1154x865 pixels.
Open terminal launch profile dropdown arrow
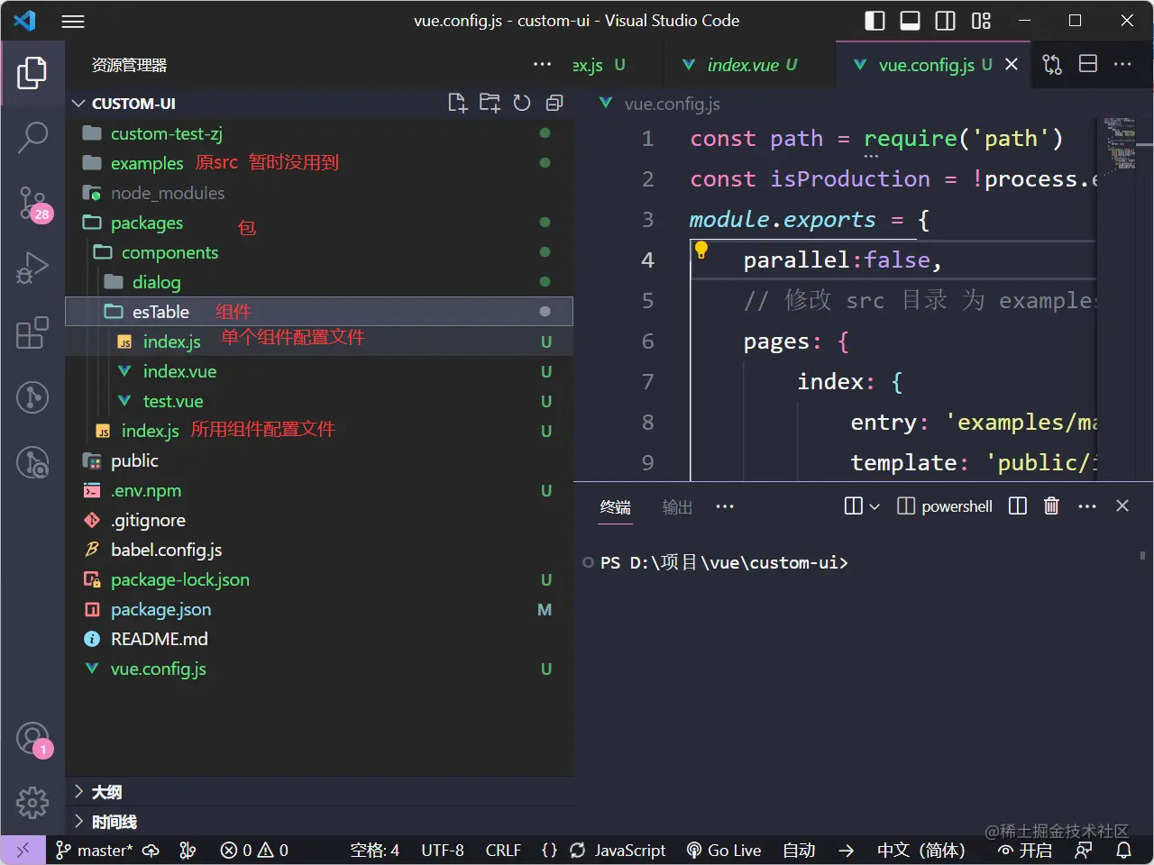(874, 506)
